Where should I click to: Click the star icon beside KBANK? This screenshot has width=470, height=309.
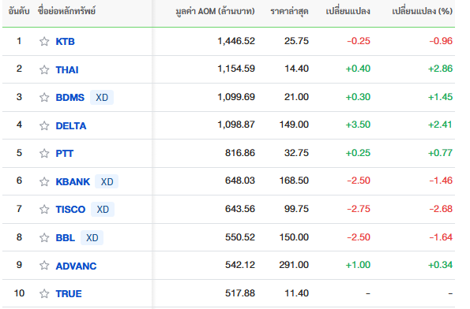click(x=44, y=181)
